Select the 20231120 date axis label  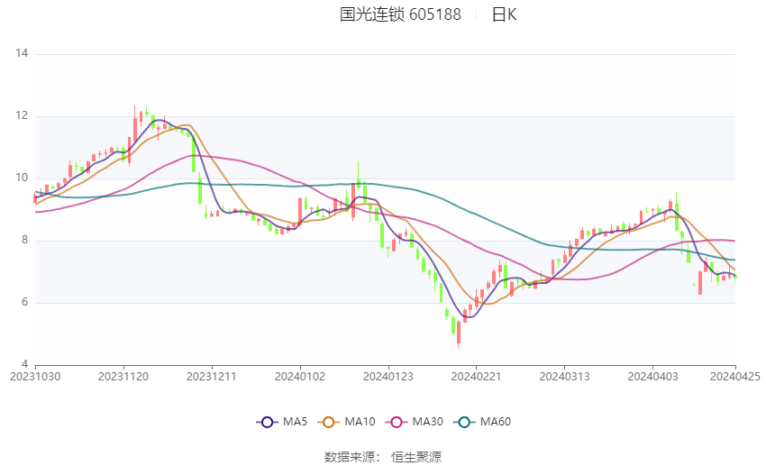(x=123, y=377)
